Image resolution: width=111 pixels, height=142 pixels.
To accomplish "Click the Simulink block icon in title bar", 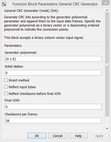I will pos(4,4).
